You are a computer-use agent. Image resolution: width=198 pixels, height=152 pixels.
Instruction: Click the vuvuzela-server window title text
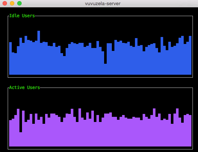coord(103,4)
